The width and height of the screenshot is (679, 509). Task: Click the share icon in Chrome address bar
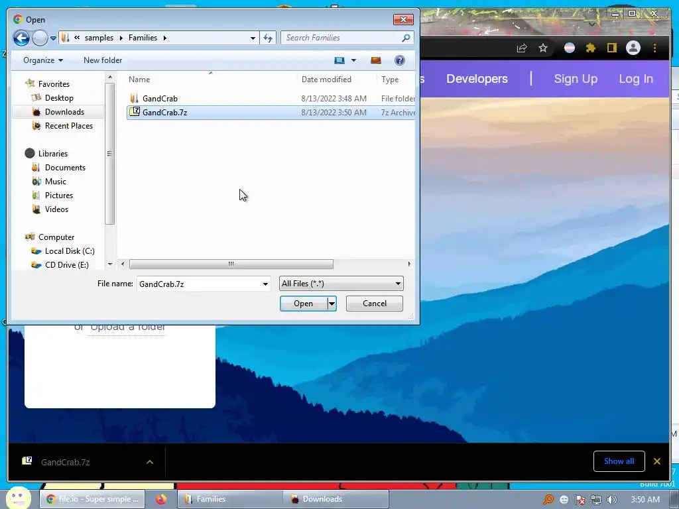pyautogui.click(x=522, y=48)
